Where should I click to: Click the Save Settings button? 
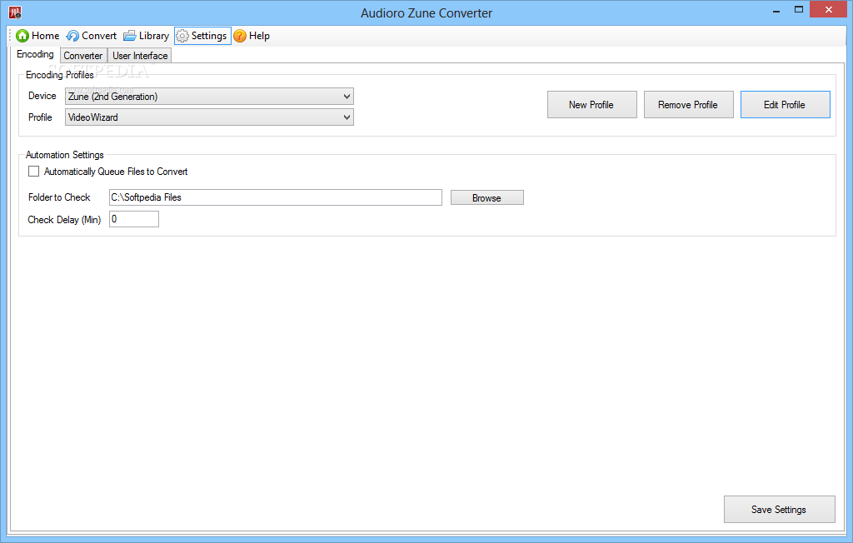[780, 509]
